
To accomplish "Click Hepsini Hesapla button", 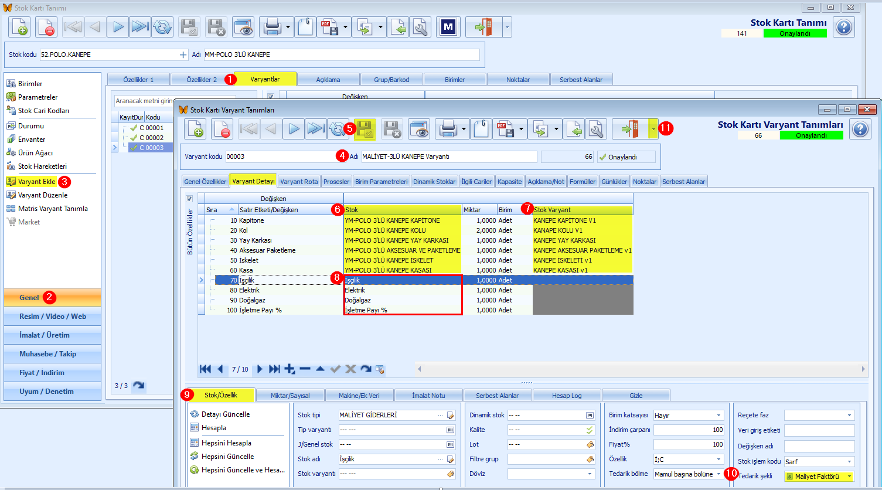I will (x=226, y=443).
